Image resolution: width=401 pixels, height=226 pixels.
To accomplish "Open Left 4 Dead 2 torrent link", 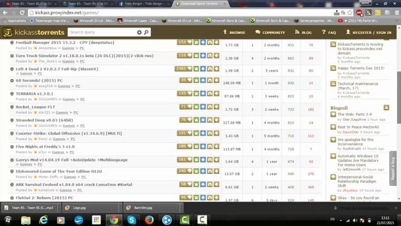I will [57, 69].
